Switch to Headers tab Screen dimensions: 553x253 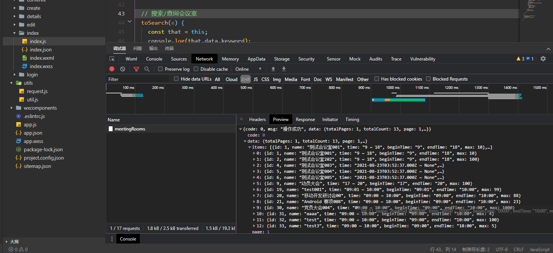(x=257, y=119)
